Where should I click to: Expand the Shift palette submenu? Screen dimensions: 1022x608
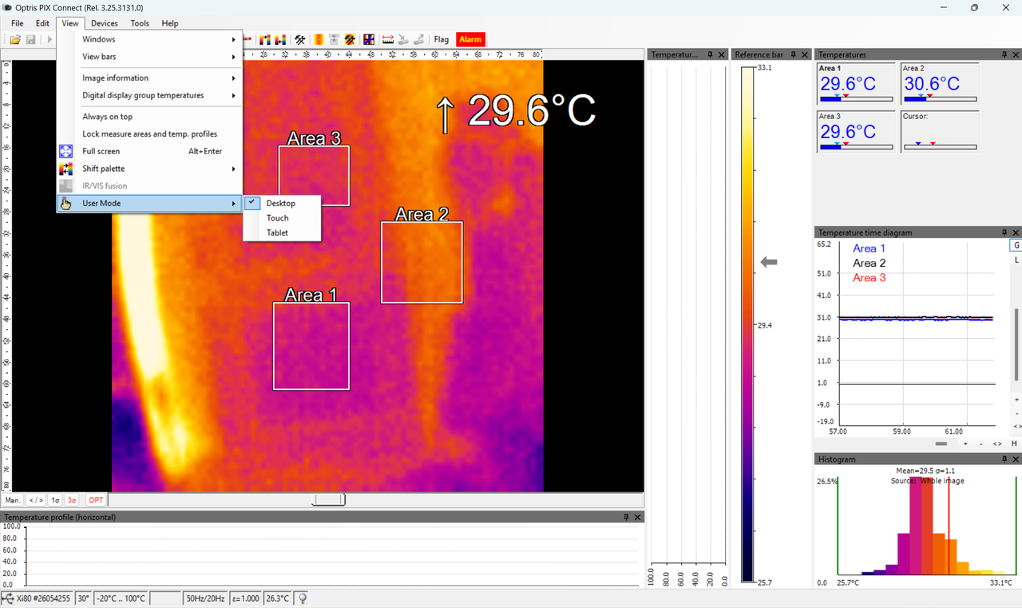(x=149, y=169)
